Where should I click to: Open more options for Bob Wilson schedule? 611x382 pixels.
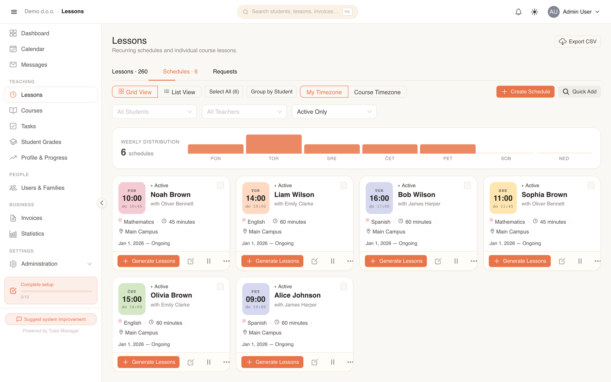pos(474,261)
